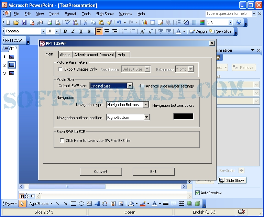Click the Undo arrow icon
264x217 pixels.
click(119, 22)
